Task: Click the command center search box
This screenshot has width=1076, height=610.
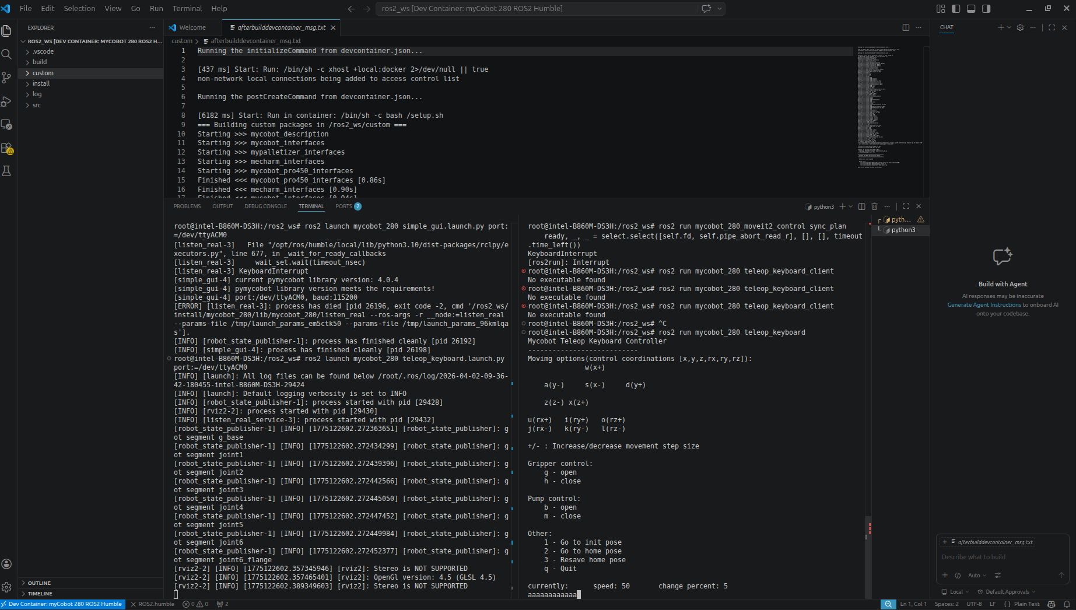Action: click(535, 9)
